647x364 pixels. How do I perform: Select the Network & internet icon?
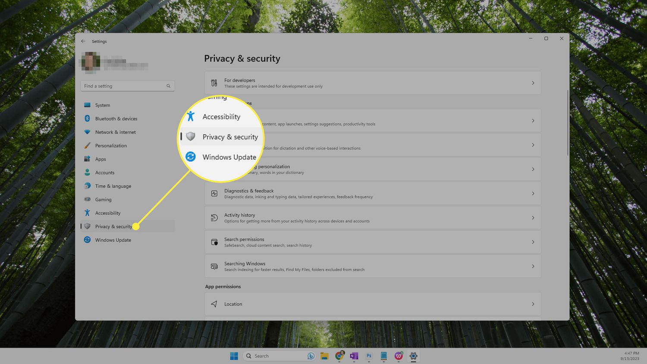click(x=87, y=132)
